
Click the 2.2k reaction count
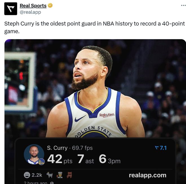tap(37, 175)
